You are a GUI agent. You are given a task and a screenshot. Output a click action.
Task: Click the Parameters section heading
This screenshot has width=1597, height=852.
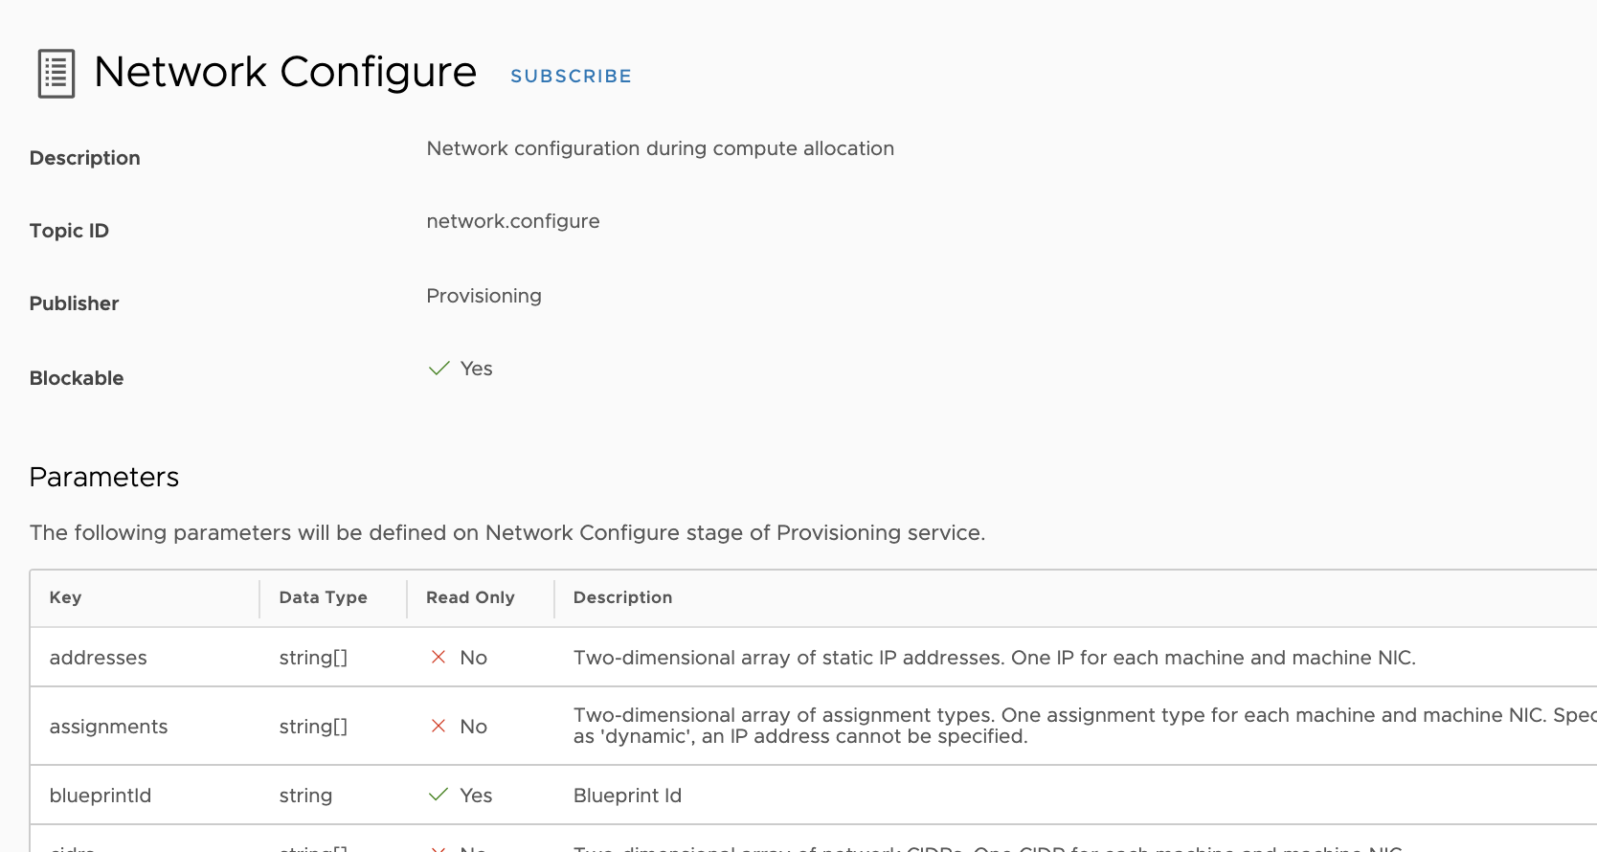pos(104,477)
